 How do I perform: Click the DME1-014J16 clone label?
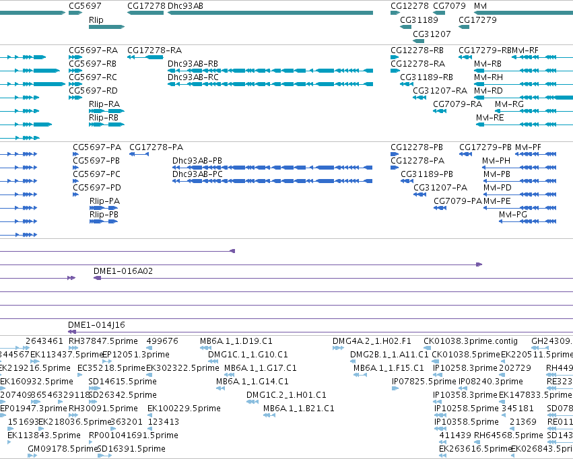pyautogui.click(x=96, y=324)
